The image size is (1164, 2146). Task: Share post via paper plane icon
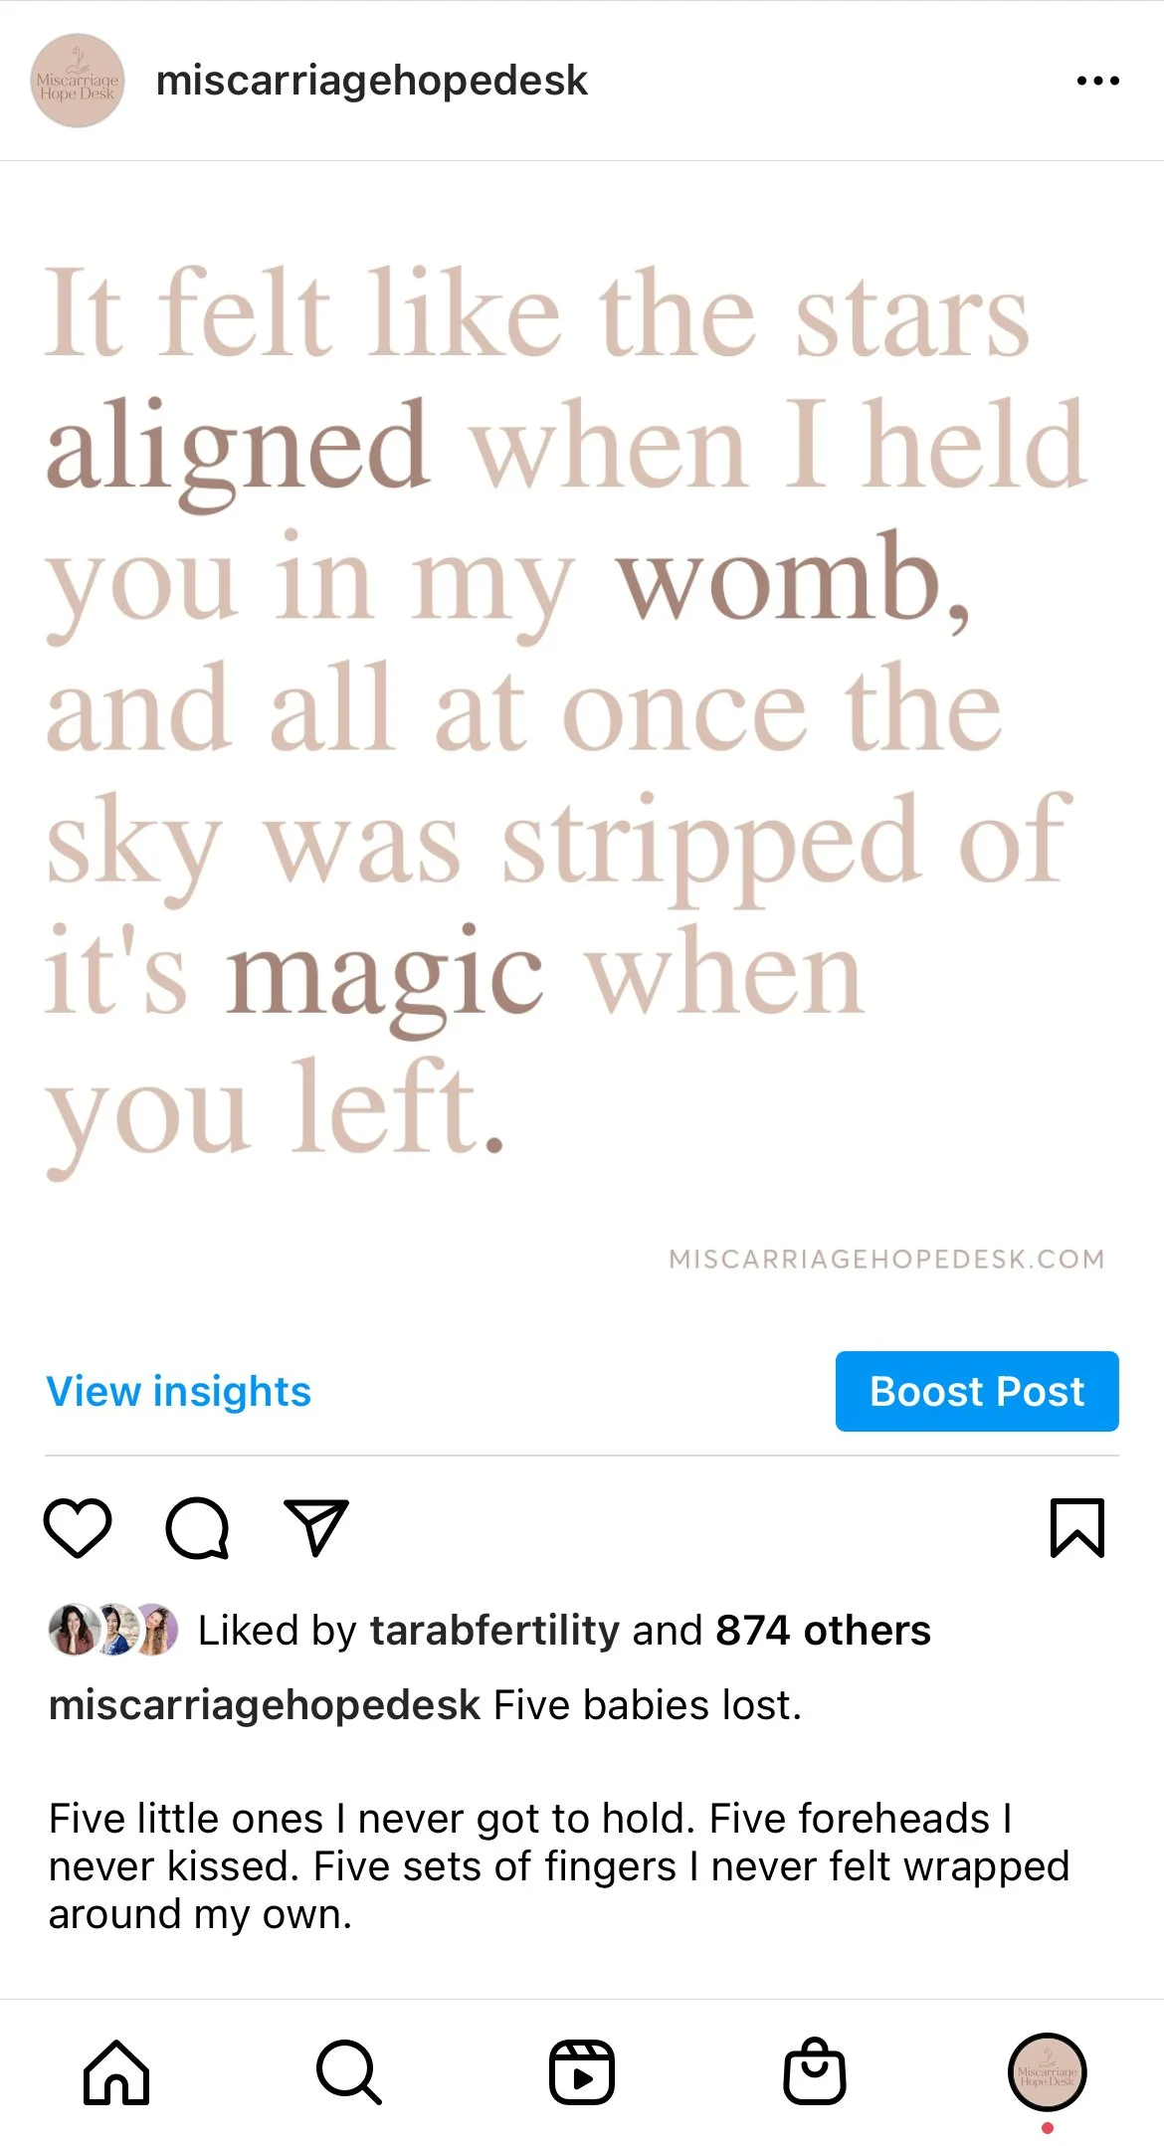pyautogui.click(x=316, y=1526)
